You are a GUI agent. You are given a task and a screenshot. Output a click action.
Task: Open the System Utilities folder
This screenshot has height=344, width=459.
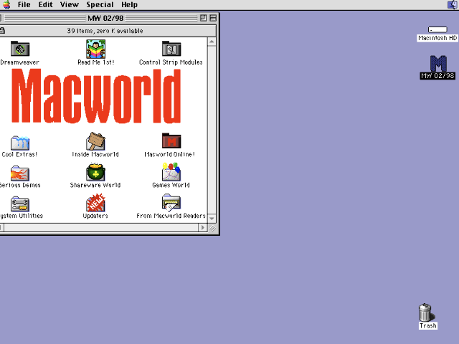point(20,204)
